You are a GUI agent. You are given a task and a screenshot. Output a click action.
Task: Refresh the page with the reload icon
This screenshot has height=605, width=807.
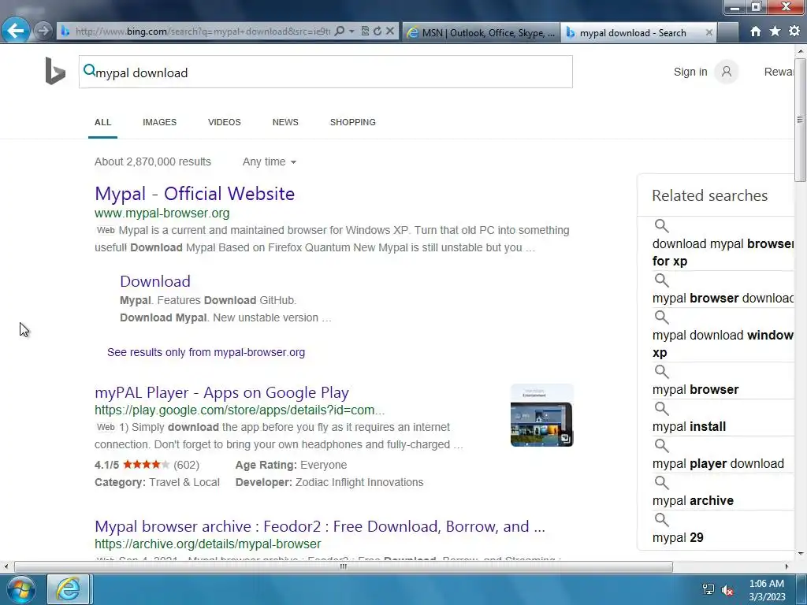[377, 31]
